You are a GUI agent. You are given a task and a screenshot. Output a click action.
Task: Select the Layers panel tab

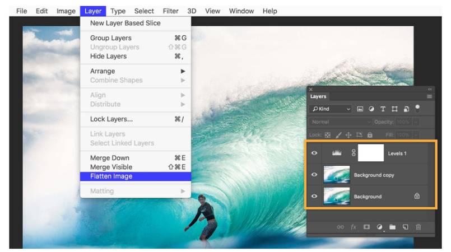click(x=318, y=96)
